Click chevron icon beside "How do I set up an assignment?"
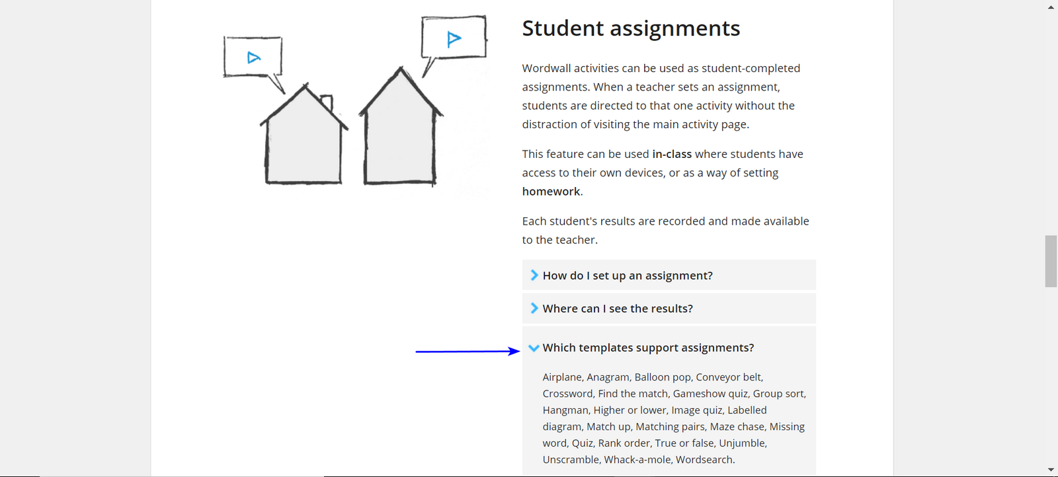This screenshot has height=477, width=1058. (534, 275)
